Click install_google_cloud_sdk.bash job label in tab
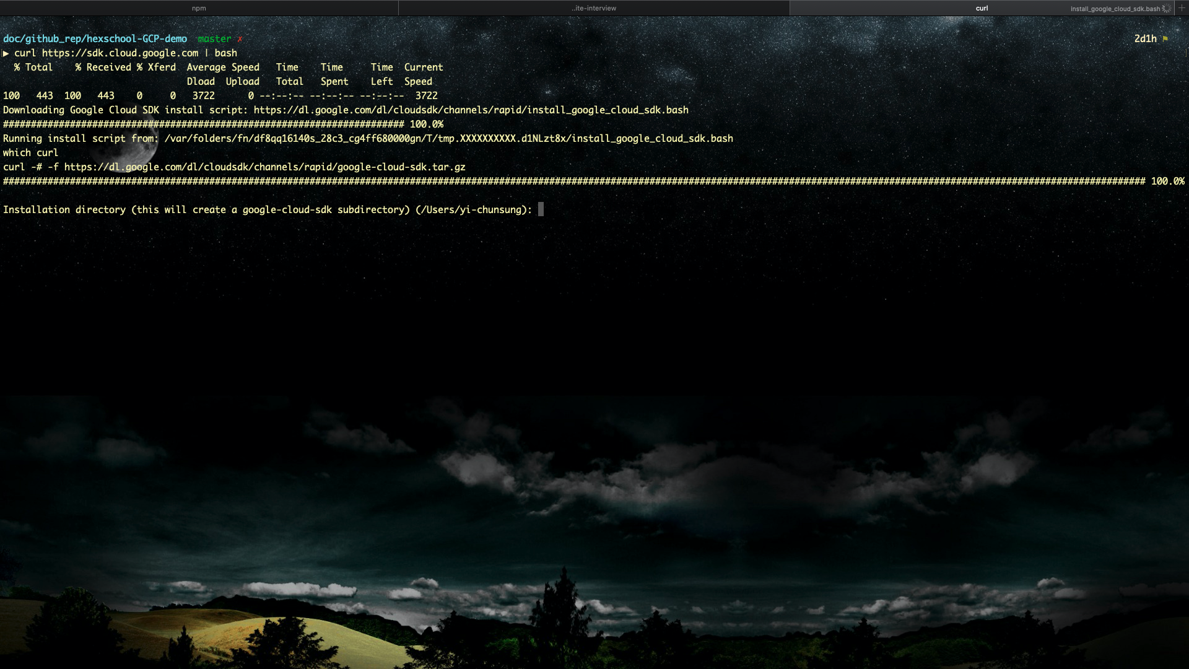Image resolution: width=1189 pixels, height=669 pixels. tap(1115, 9)
